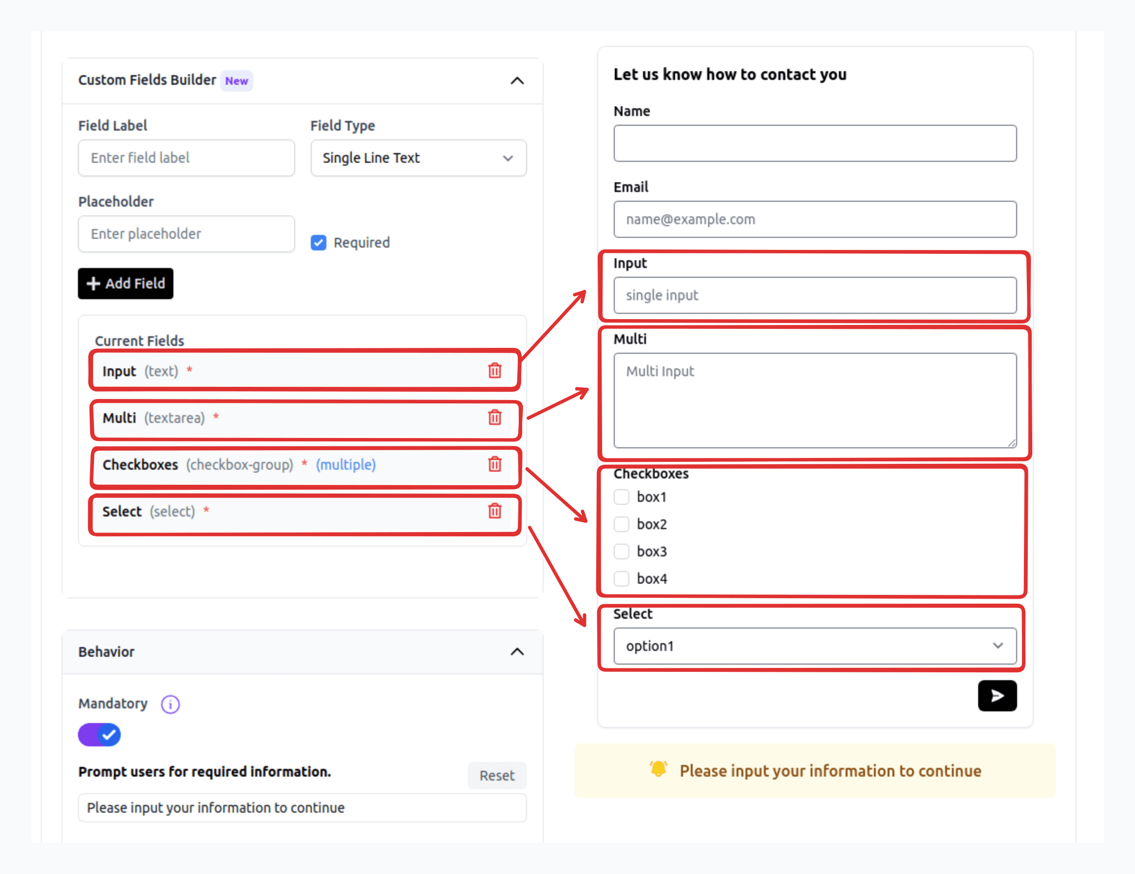The image size is (1135, 874).
Task: Click the Mandatory info icon
Action: pos(170,704)
